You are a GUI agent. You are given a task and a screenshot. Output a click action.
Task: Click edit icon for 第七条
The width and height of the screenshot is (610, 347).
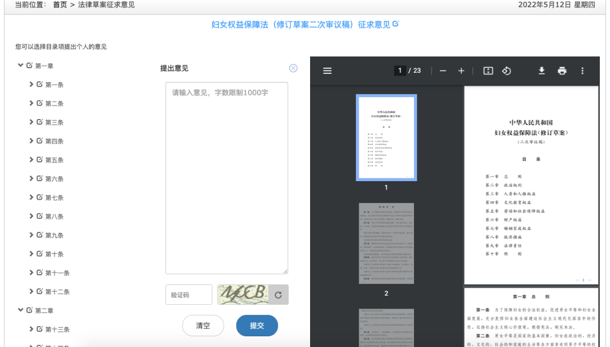[40, 197]
